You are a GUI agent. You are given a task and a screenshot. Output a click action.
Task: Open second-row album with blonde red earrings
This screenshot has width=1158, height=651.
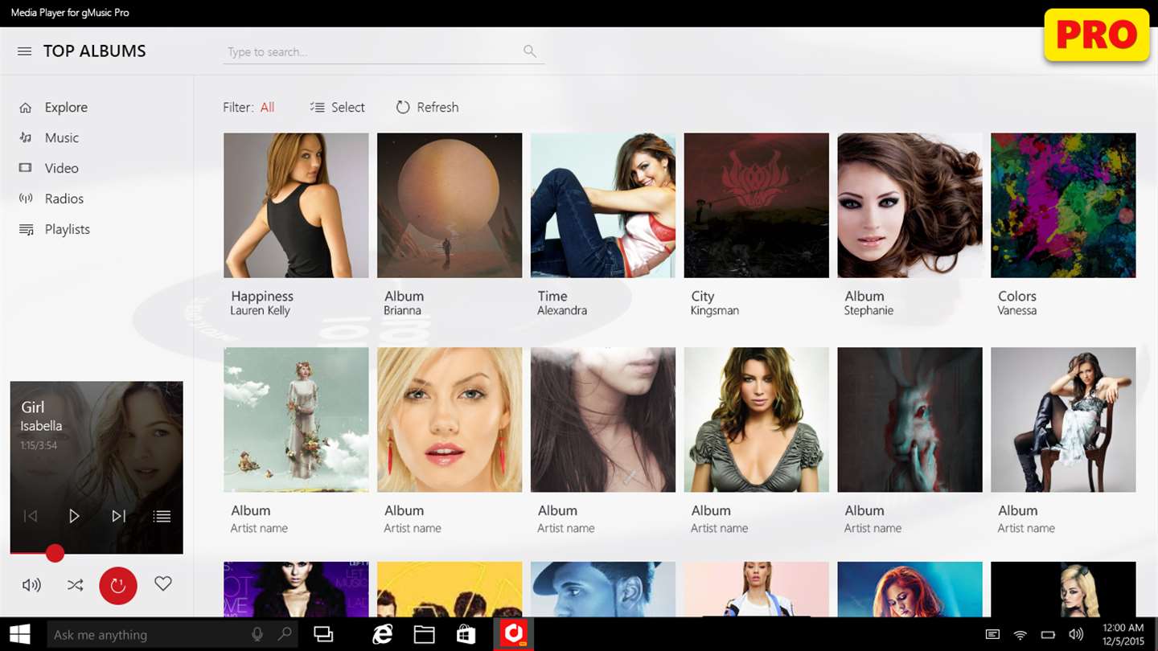(x=450, y=420)
